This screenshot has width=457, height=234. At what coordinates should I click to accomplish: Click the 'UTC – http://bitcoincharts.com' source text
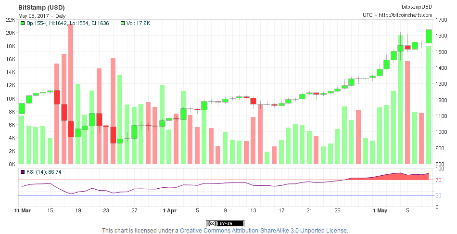(397, 15)
